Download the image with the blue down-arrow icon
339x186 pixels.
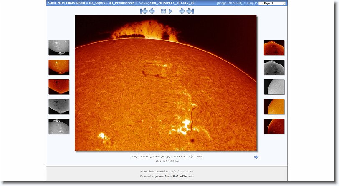(x=256, y=156)
